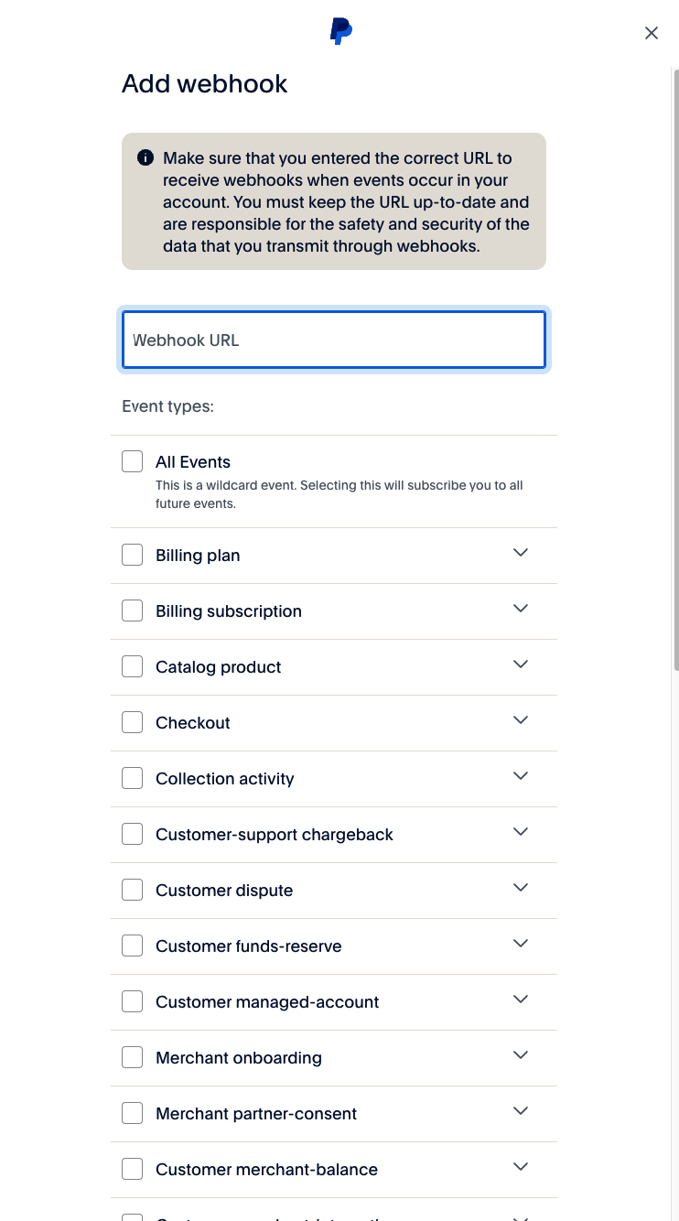Image resolution: width=679 pixels, height=1221 pixels.
Task: Click the info icon in notice box
Action: [x=145, y=158]
